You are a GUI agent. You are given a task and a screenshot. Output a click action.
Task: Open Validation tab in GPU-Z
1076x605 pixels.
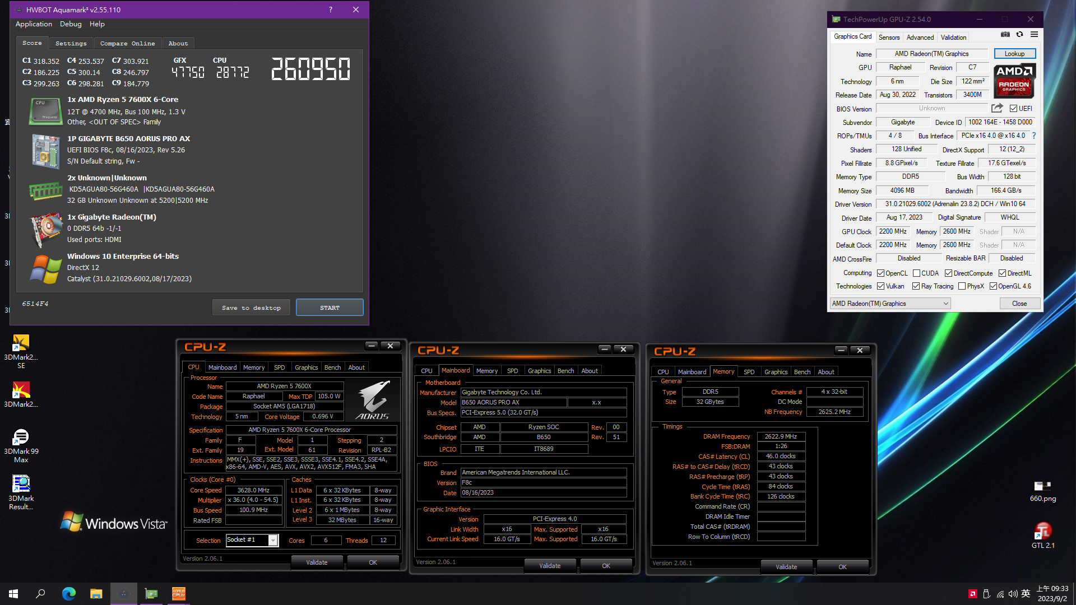tap(953, 38)
